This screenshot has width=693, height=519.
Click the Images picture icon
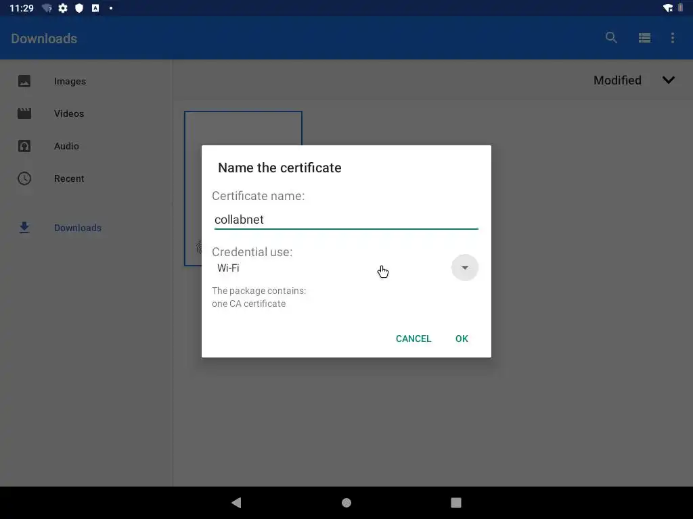[24, 81]
